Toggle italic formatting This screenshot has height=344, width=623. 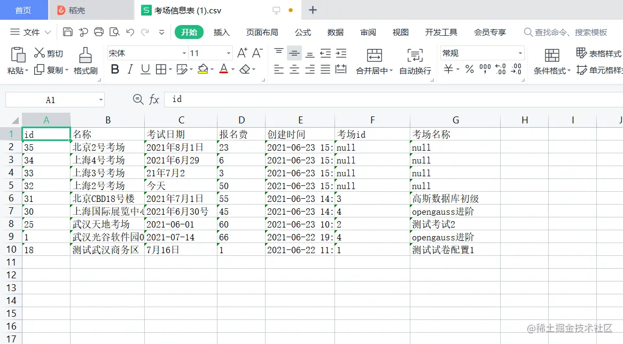130,69
